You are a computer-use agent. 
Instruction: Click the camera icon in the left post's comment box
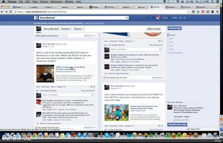point(92,95)
